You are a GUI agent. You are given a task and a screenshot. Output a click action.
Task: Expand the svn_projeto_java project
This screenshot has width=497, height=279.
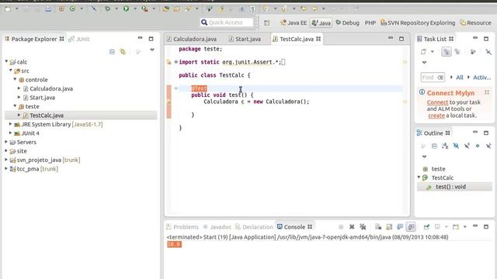click(6, 160)
